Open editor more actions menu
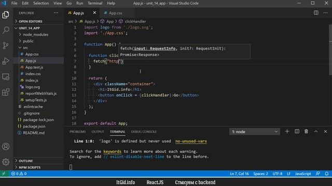332x186 pixels. click(325, 13)
